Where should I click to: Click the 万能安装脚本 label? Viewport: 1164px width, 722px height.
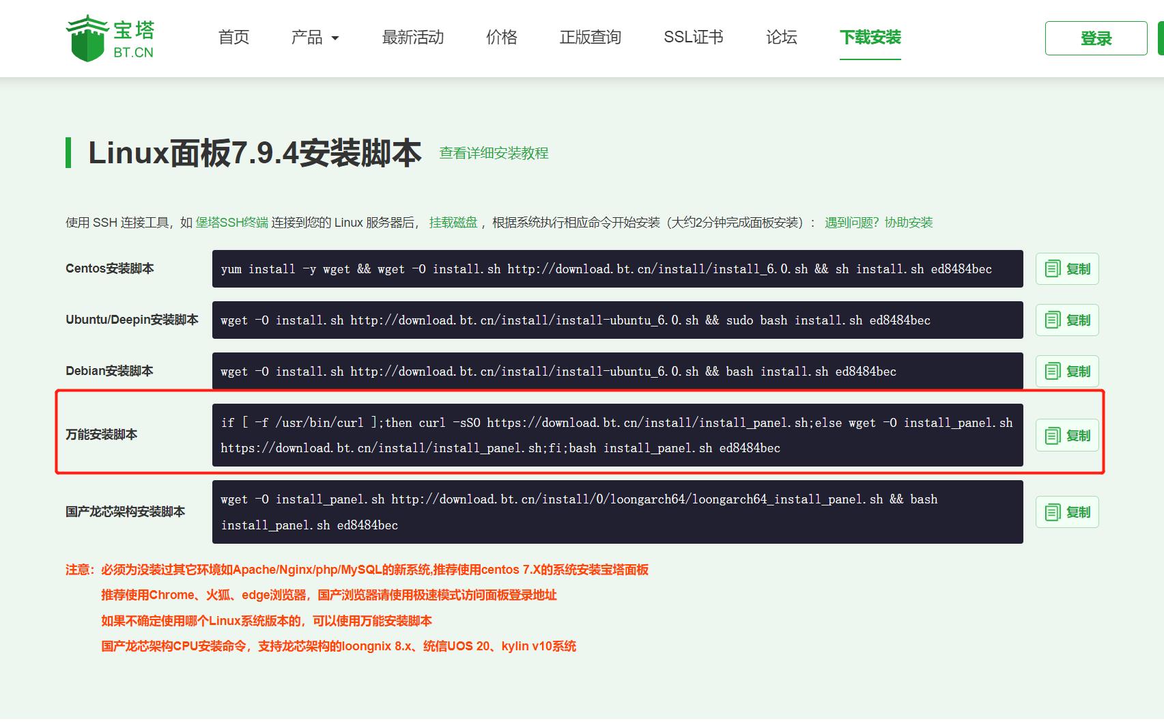pyautogui.click(x=102, y=434)
